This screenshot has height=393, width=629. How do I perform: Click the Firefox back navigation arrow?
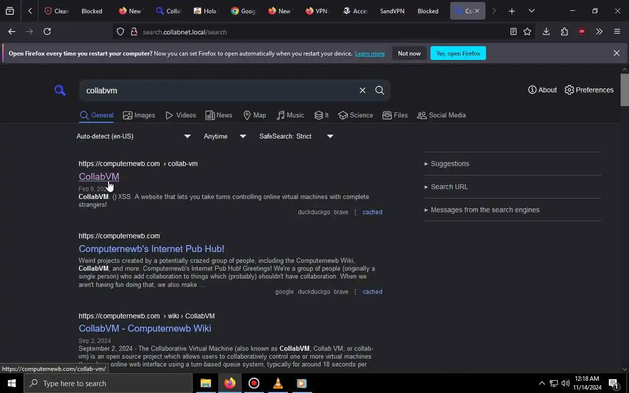[12, 31]
